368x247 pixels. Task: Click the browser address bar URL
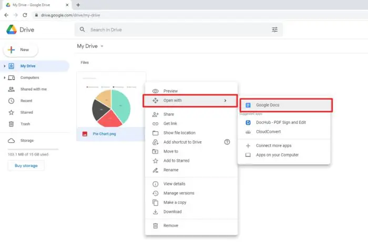click(x=70, y=15)
